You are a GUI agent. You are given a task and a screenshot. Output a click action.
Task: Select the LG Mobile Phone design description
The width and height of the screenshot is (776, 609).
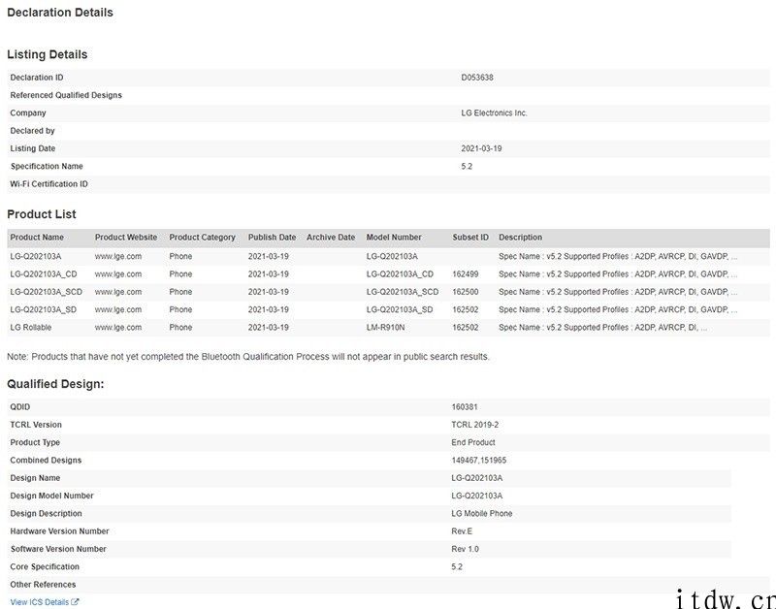(x=481, y=514)
